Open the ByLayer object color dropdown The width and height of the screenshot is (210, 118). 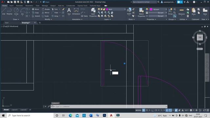point(166,9)
